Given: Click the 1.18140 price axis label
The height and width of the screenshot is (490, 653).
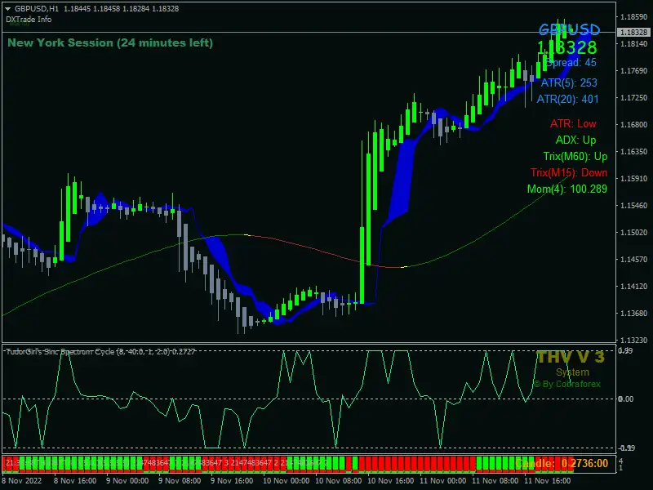Looking at the screenshot, I should point(634,44).
